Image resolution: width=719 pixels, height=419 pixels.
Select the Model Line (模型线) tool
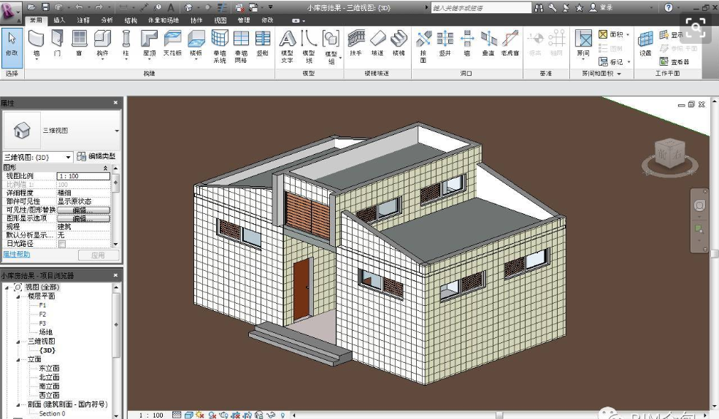[309, 46]
